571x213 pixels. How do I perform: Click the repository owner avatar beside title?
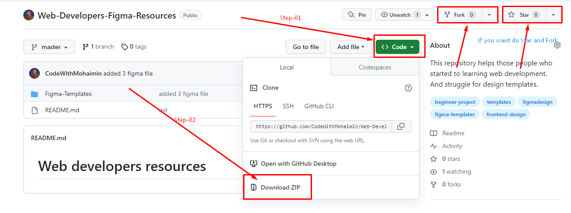[x=28, y=15]
